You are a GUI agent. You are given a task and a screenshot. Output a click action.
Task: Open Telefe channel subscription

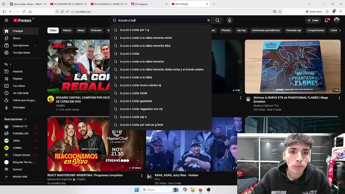point(20,141)
